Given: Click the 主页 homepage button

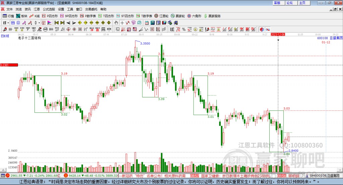Looking at the screenshot, I should coord(304,3).
